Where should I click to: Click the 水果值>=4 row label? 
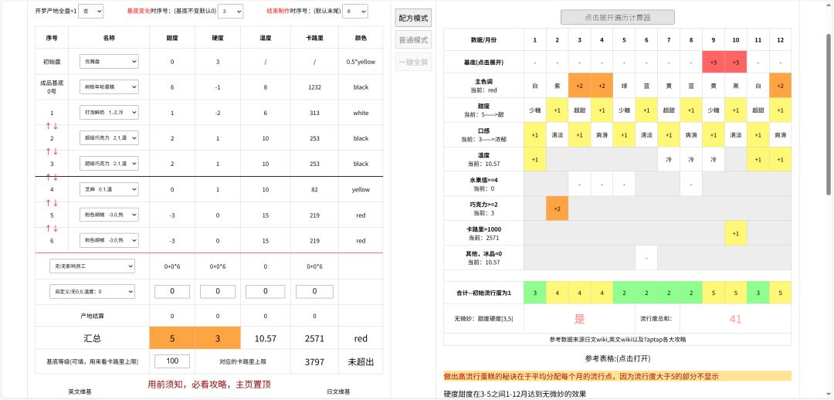click(x=483, y=184)
